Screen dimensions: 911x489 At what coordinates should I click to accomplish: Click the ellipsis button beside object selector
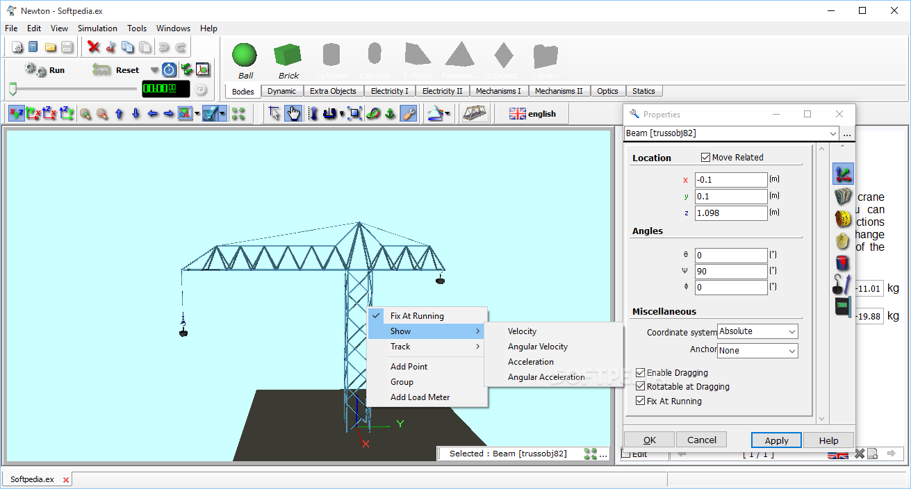(x=847, y=134)
